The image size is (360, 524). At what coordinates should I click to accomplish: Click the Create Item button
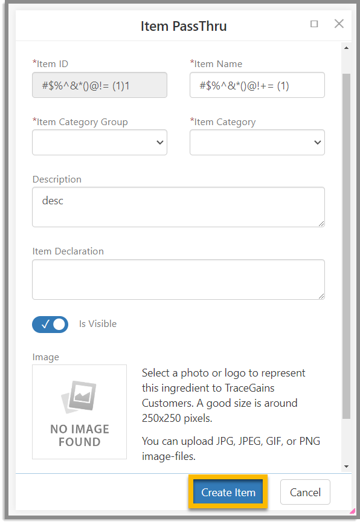(x=228, y=492)
